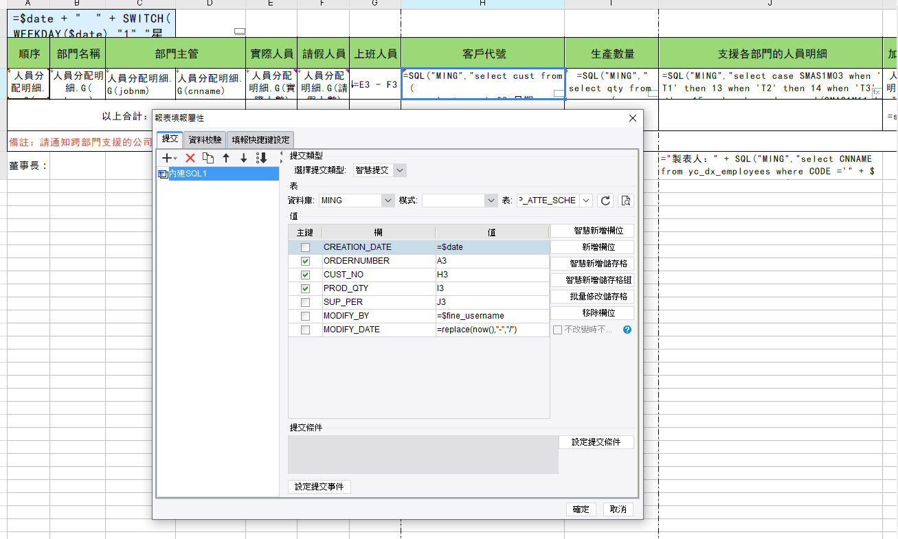Image resolution: width=898 pixels, height=539 pixels.
Task: Close the 報表填報屬性 dialog
Action: click(632, 118)
